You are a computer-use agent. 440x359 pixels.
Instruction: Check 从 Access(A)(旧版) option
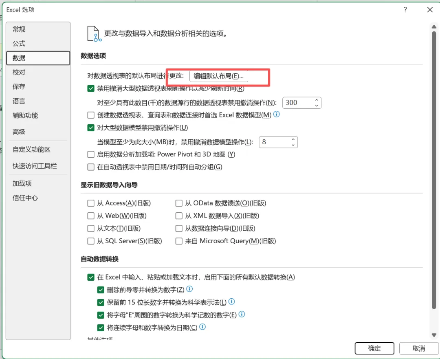coord(90,203)
